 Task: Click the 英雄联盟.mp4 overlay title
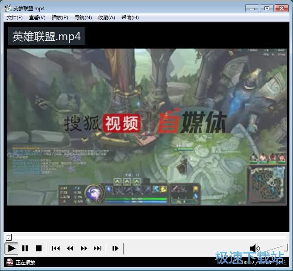[x=46, y=36]
